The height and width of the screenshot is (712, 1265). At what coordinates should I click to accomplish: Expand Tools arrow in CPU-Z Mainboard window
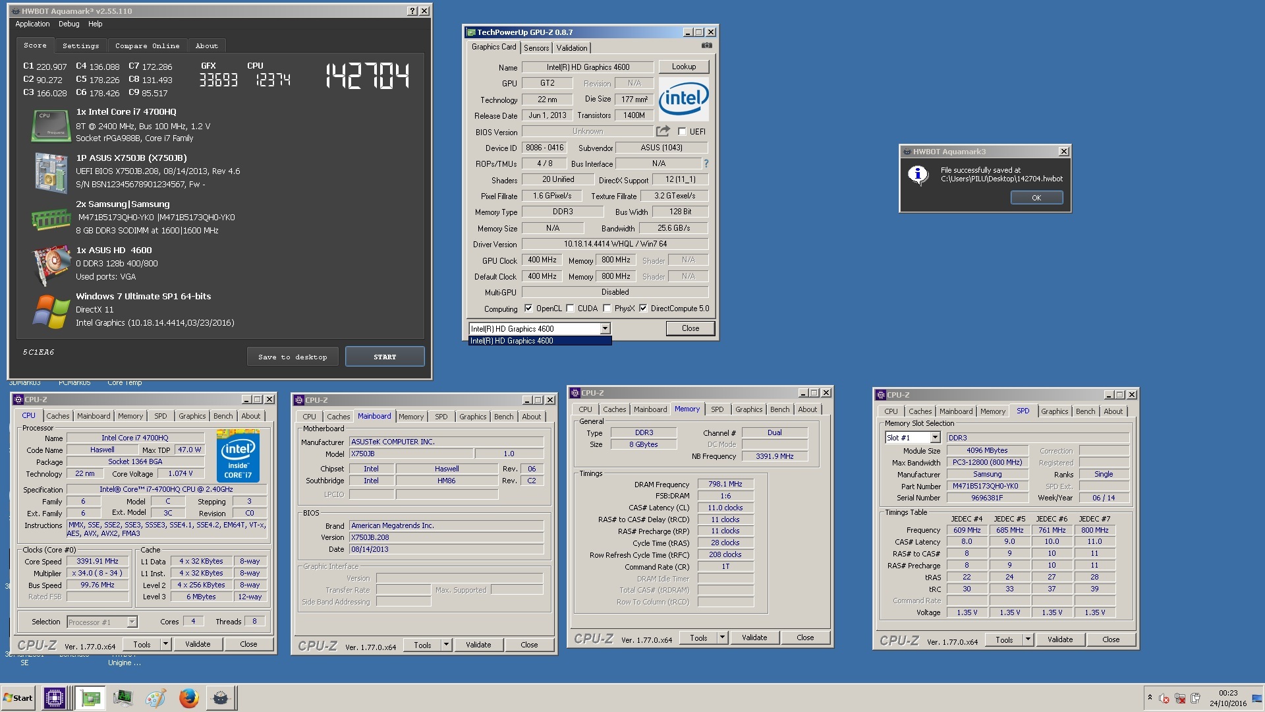click(x=446, y=645)
